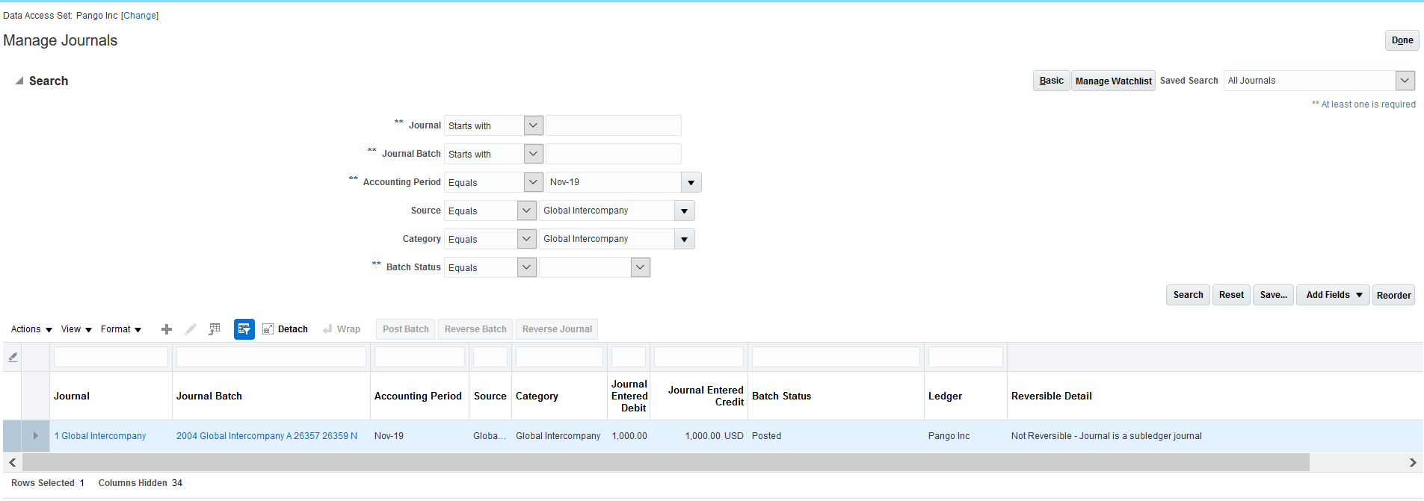Click the Journal search text field
Image resolution: width=1424 pixels, height=501 pixels.
point(613,125)
